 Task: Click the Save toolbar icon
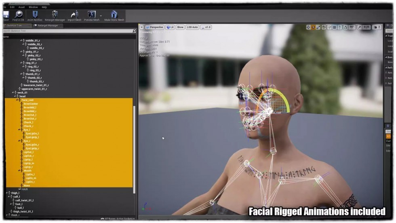coord(6,15)
